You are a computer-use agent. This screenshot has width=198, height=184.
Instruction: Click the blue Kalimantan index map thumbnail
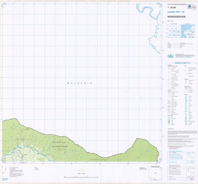coord(188,31)
